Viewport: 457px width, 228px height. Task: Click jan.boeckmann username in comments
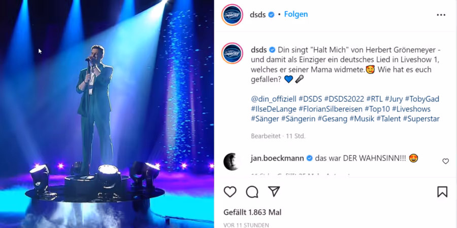277,158
